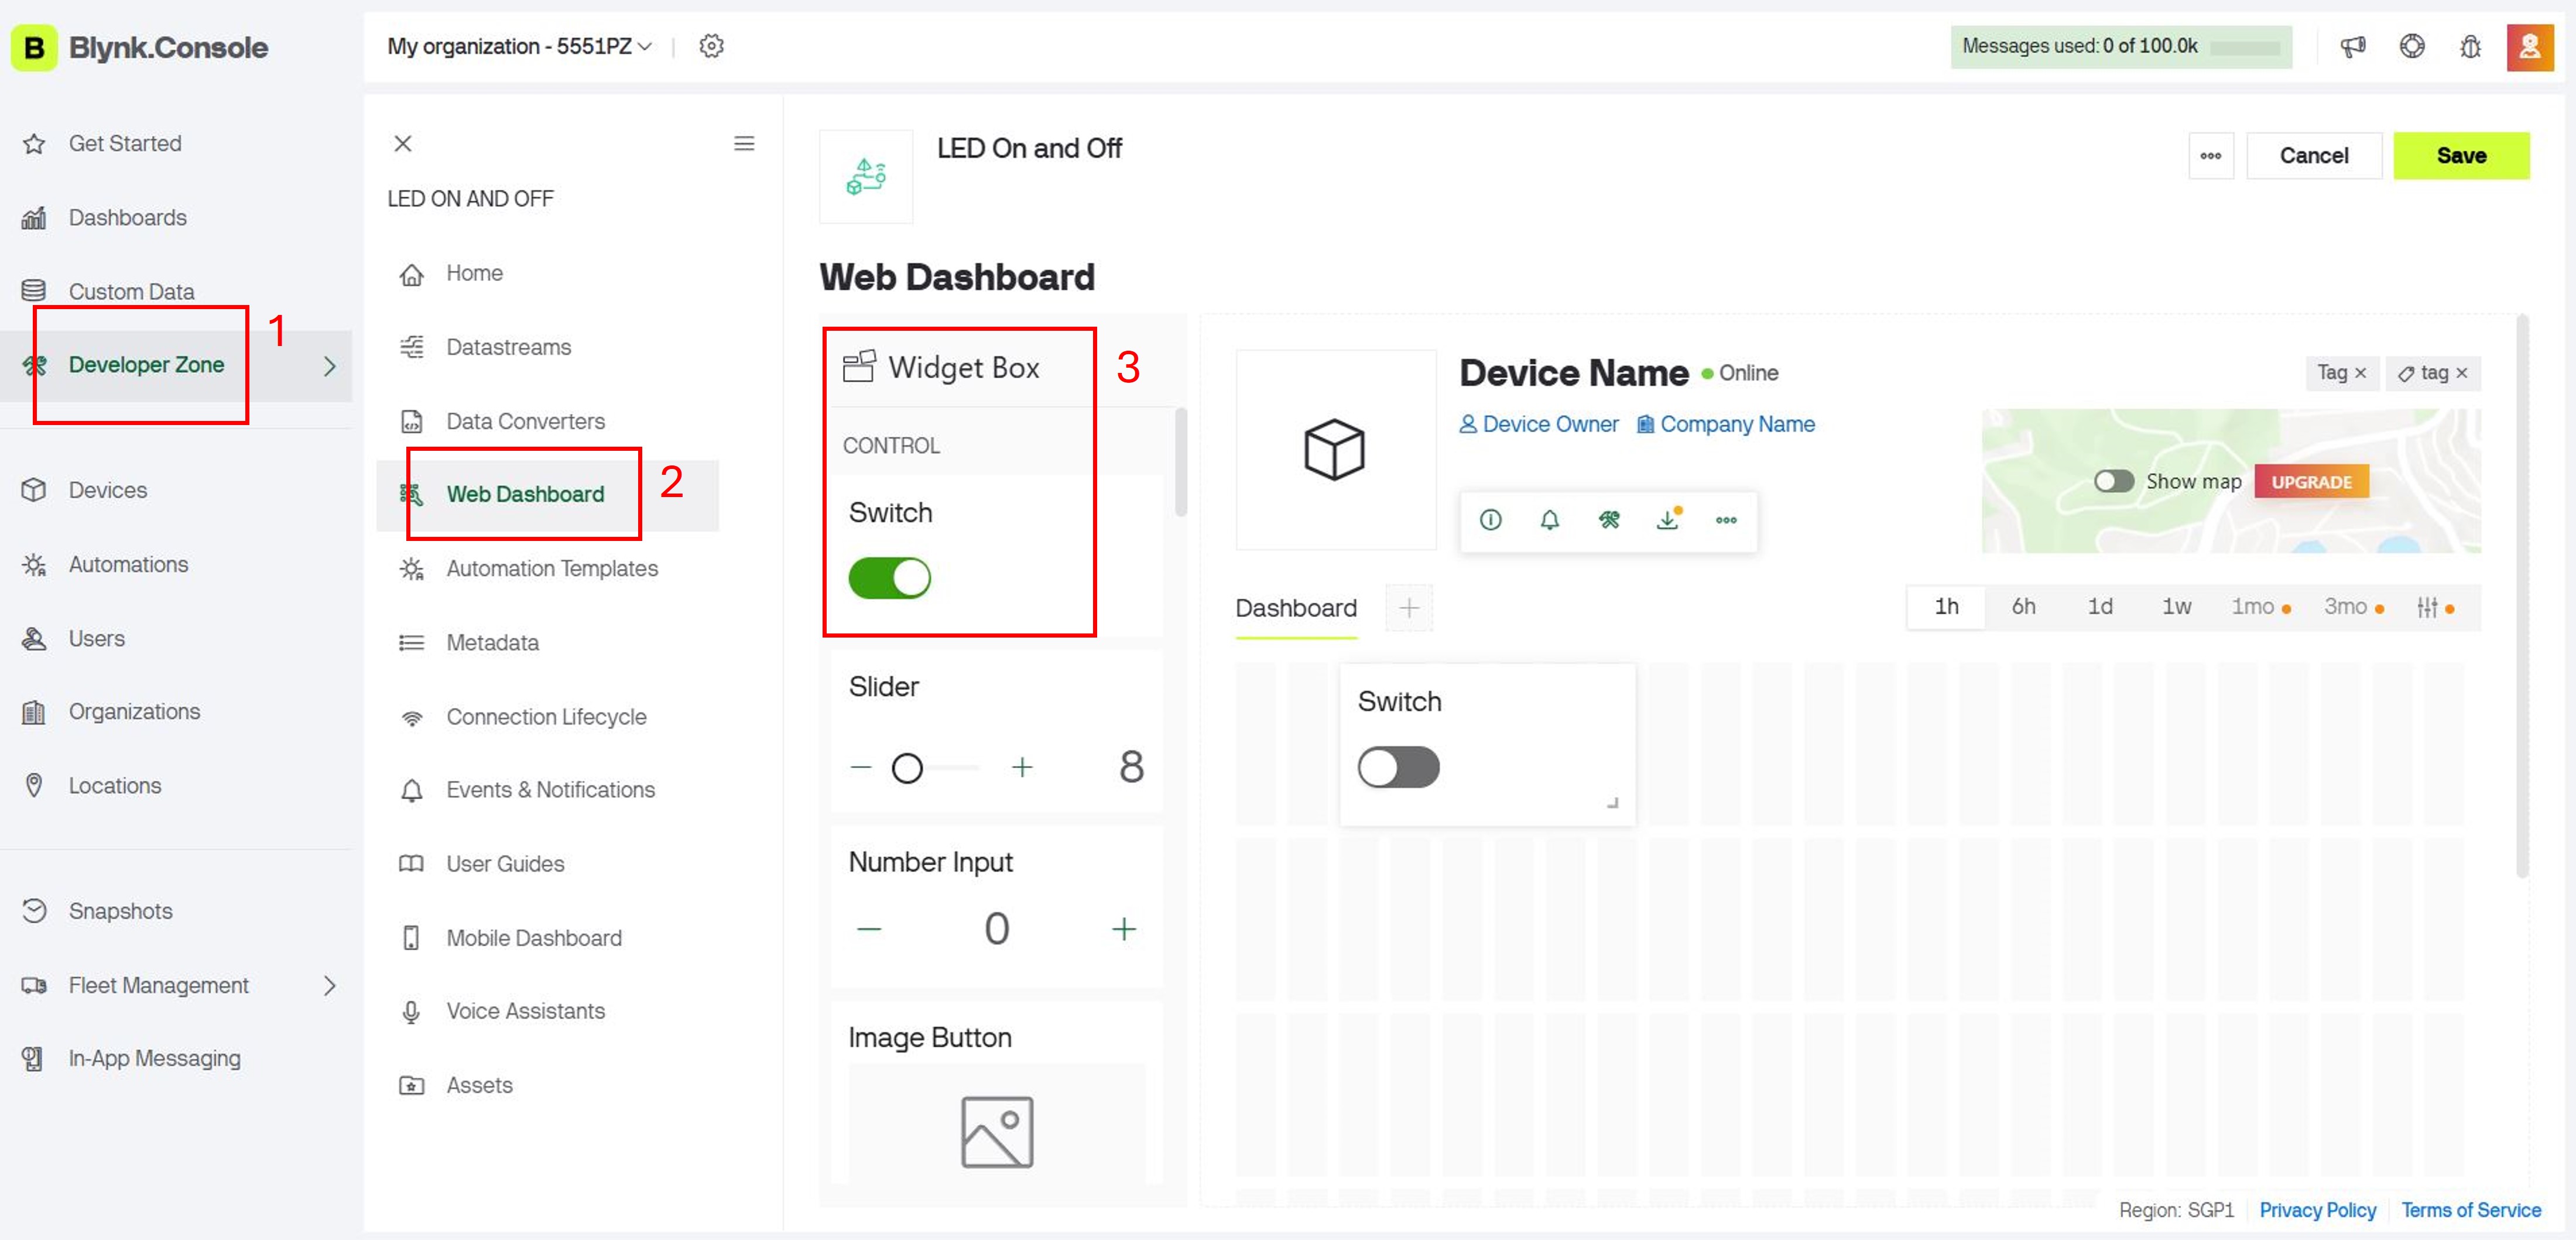Click the UPGRADE button
2576x1240 pixels.
2311,482
